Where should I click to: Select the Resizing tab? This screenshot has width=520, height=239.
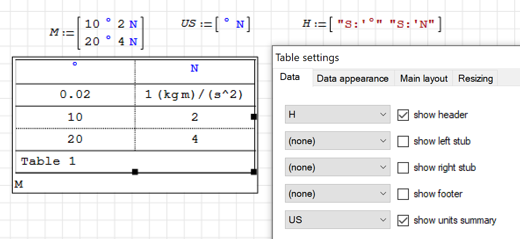pos(475,79)
